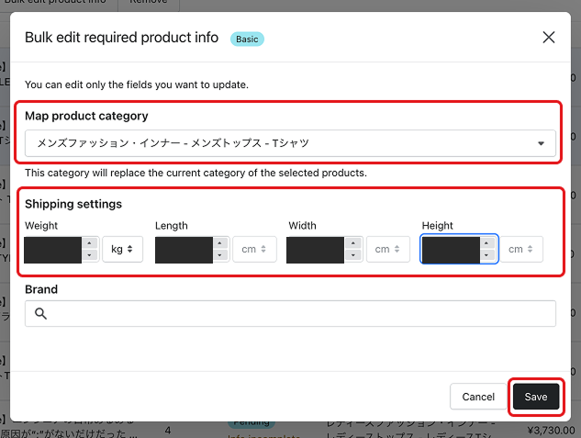The height and width of the screenshot is (438, 581).
Task: Decrease Weight using the down stepper arrow
Action: (89, 256)
